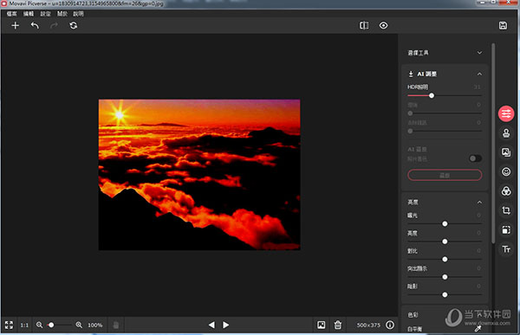Add a new image with the plus icon
This screenshot has height=335, width=520.
16,25
